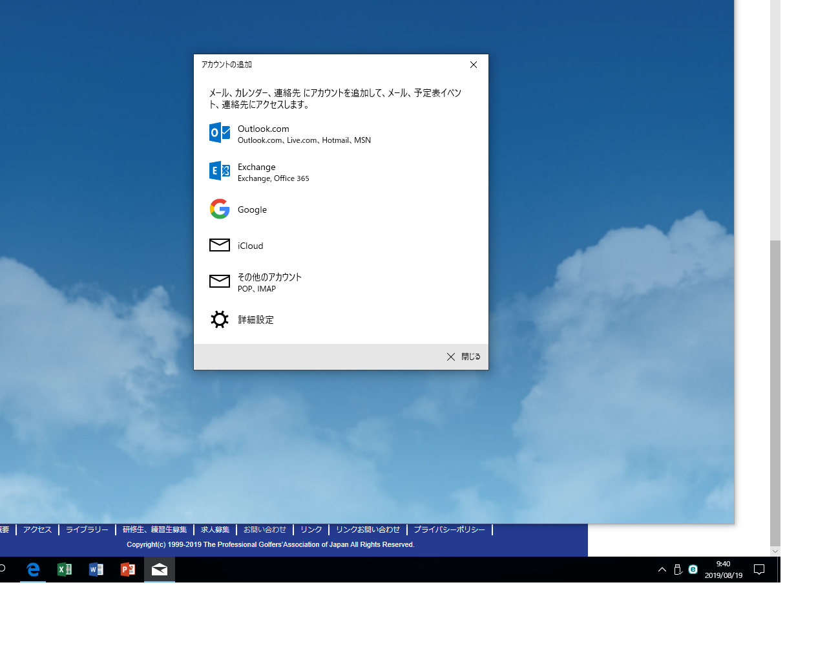Select the iCloud envelope icon

click(x=220, y=245)
